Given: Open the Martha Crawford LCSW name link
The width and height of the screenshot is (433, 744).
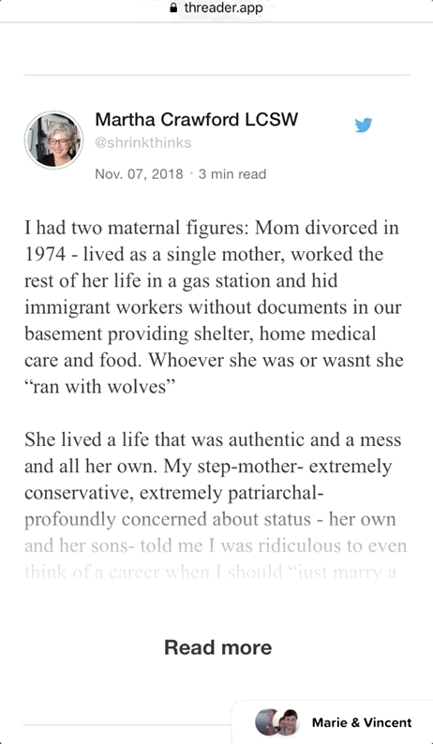Looking at the screenshot, I should click(x=197, y=119).
